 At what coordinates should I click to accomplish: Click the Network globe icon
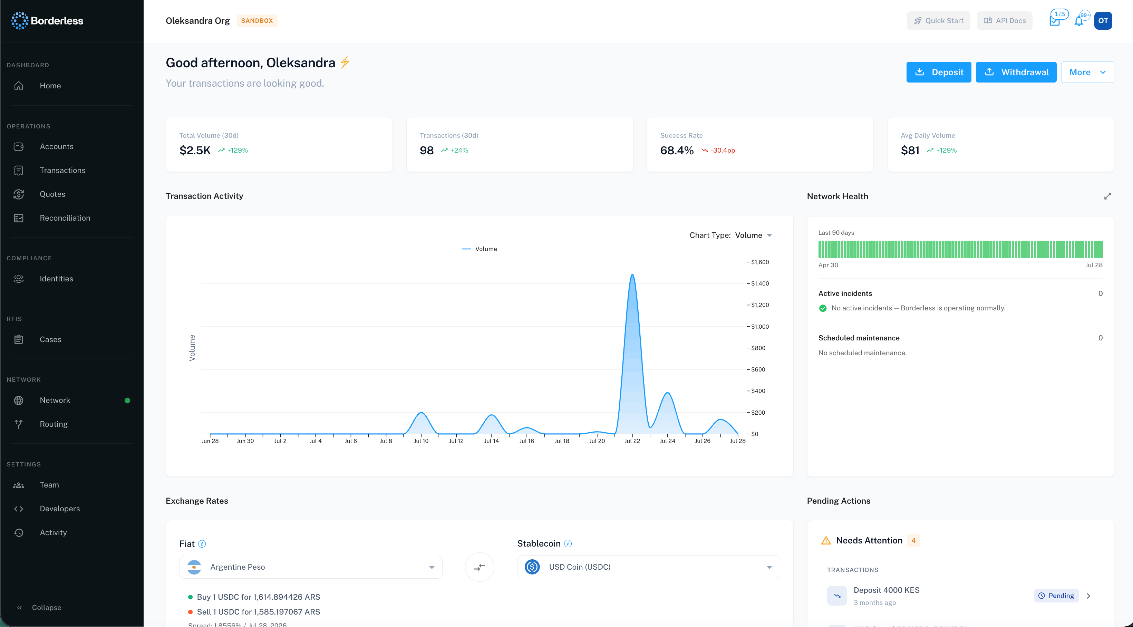pyautogui.click(x=19, y=400)
